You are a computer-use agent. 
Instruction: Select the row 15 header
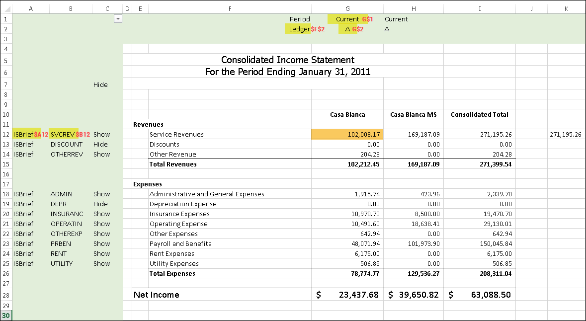tap(6, 164)
